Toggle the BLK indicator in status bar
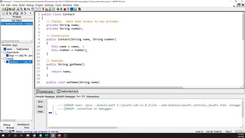 [x=242, y=131]
